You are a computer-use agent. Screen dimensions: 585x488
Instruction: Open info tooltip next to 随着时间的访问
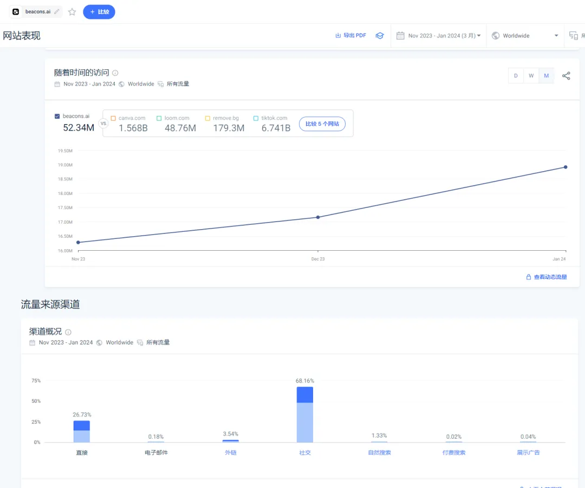tap(115, 73)
